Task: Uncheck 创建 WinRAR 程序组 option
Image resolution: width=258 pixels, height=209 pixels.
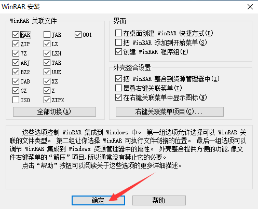Action: (118, 52)
